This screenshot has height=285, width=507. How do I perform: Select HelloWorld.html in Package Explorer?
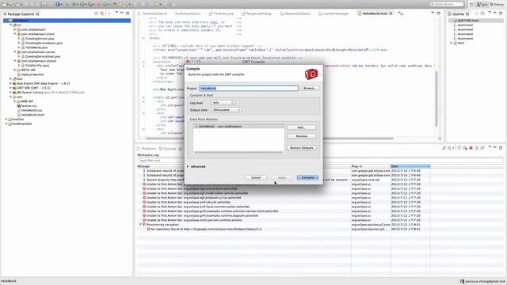pos(32,115)
